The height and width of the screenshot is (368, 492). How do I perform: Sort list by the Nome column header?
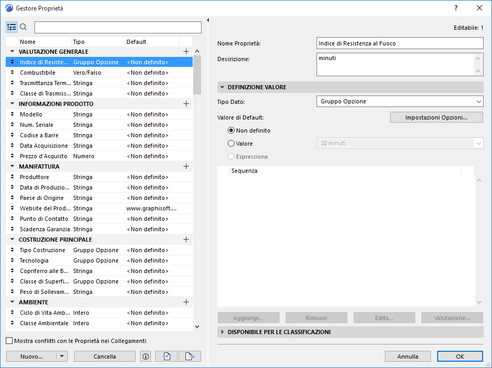pyautogui.click(x=45, y=42)
